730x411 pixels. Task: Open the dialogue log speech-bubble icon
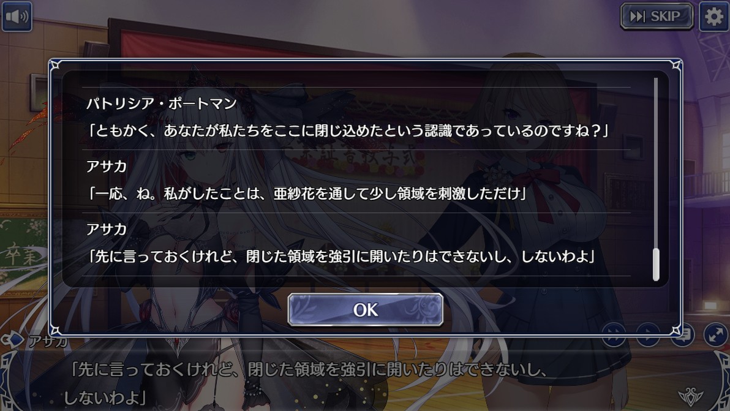(682, 334)
